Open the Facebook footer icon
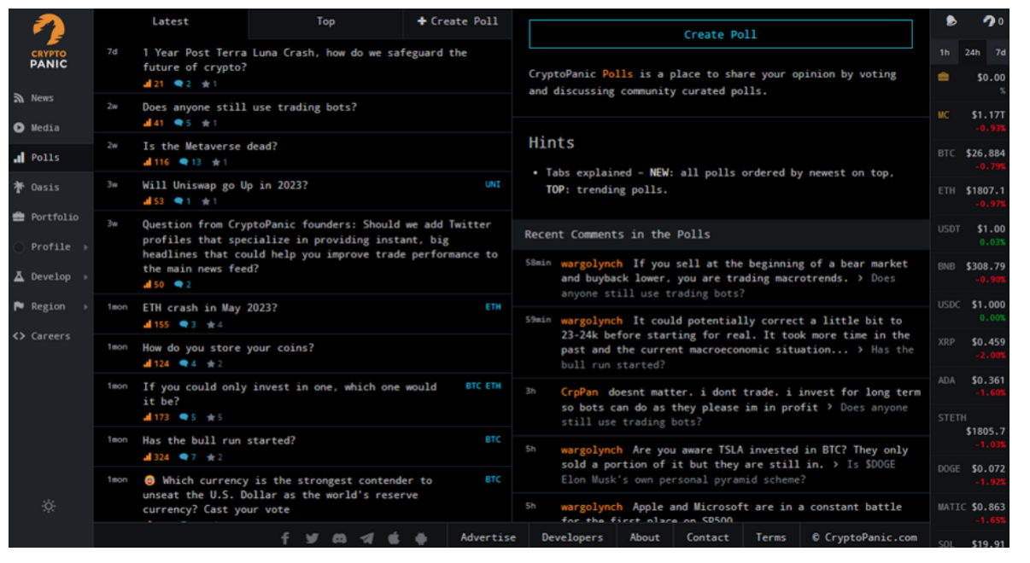Viewport: 1030px width, 563px height. coord(285,538)
